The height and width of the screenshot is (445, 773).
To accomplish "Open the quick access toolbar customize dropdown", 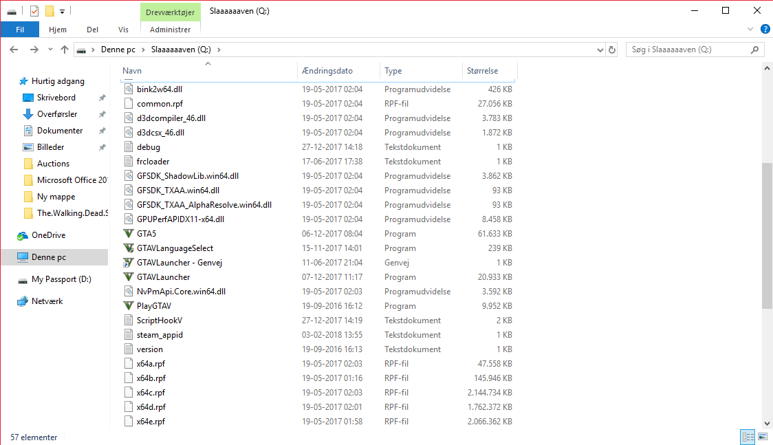I will point(62,11).
